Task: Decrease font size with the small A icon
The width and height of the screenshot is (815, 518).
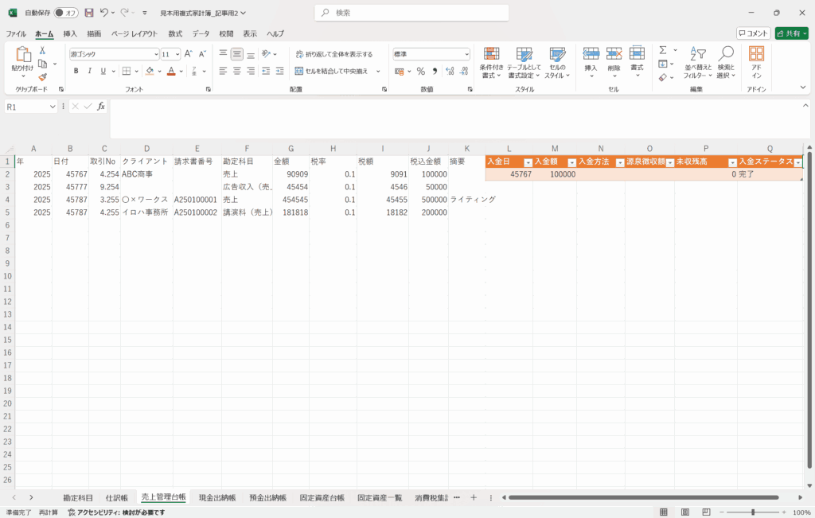Action: tap(202, 54)
